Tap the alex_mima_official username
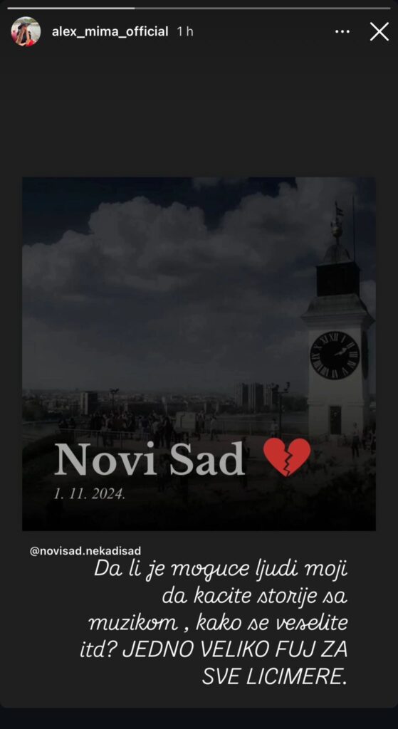This screenshot has height=729, width=398. pyautogui.click(x=110, y=31)
